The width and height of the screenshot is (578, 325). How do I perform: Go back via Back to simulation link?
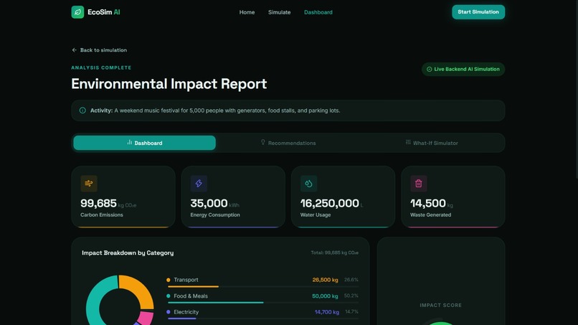(x=100, y=50)
